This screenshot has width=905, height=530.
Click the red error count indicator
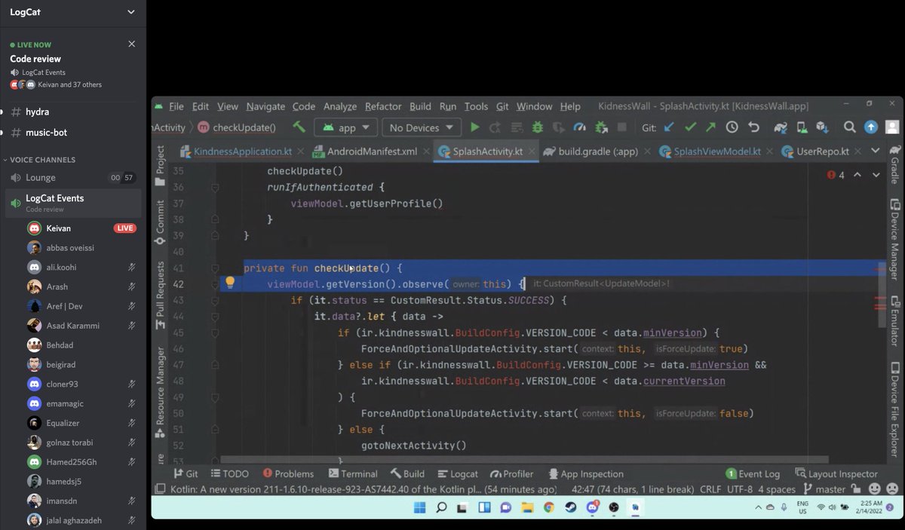click(836, 175)
